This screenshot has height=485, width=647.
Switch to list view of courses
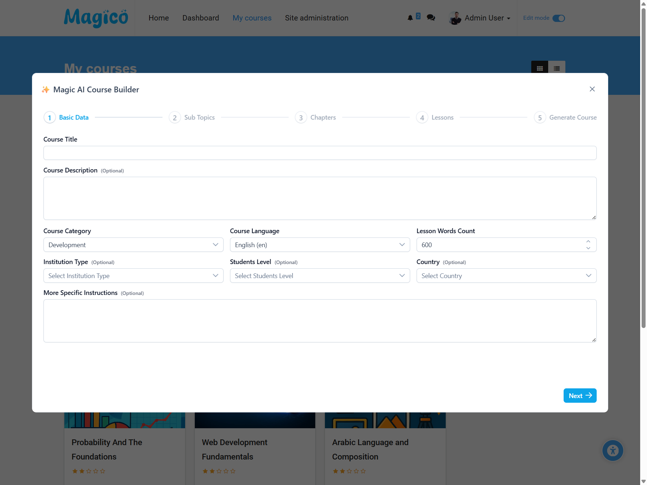[556, 68]
